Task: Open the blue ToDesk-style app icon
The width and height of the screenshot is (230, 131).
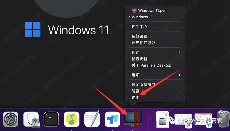Action: pyautogui.click(x=112, y=119)
